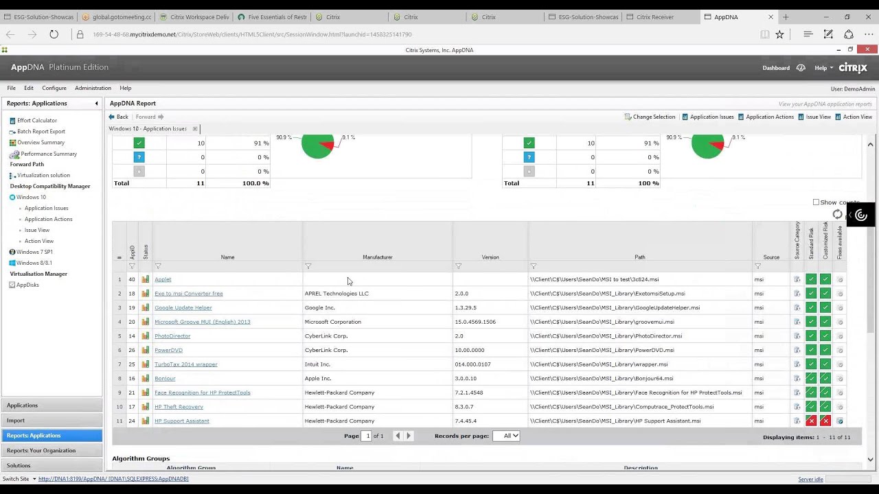
Task: Click the browser refresh icon
Action: tap(54, 34)
